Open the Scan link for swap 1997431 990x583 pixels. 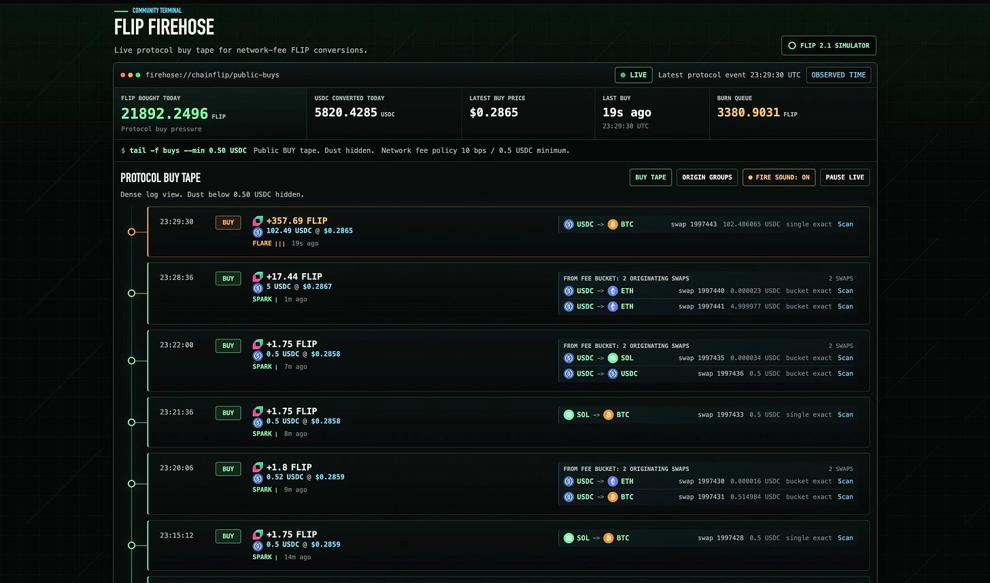point(845,497)
